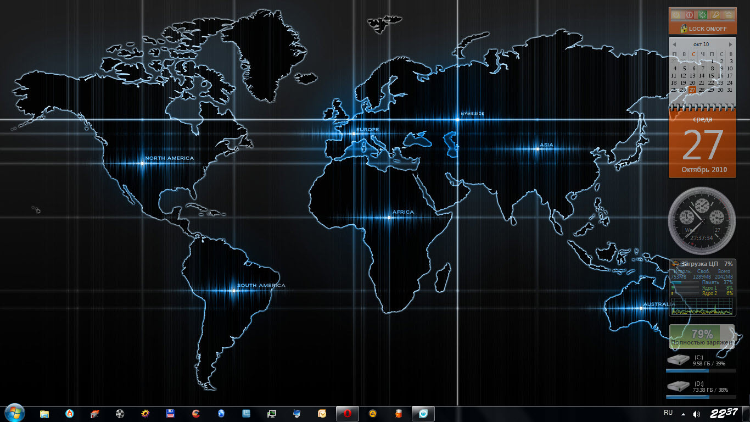Screen dimensions: 750x422
Task: Click the blue globe taskbar icon
Action: [x=221, y=413]
